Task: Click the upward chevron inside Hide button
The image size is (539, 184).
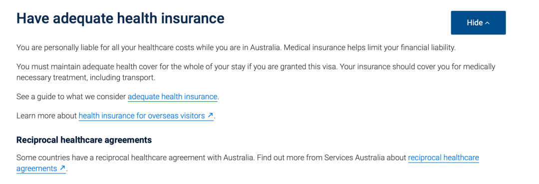Action: tap(487, 23)
